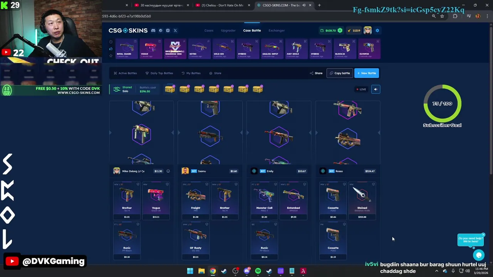Open Discord from the taskbar
Image resolution: width=493 pixels, height=277 pixels.
click(x=247, y=271)
